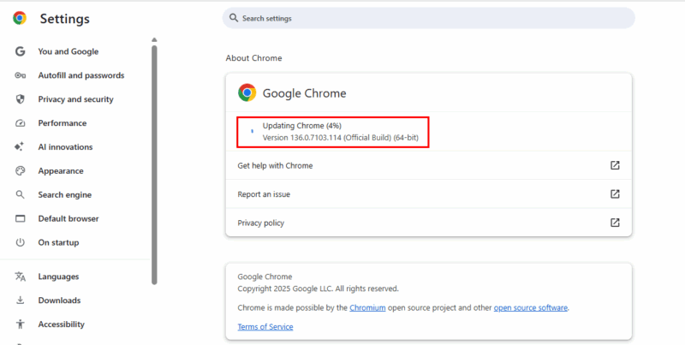The image size is (685, 345).
Task: Click the sparkle icon for AI innovations
Action: [19, 146]
